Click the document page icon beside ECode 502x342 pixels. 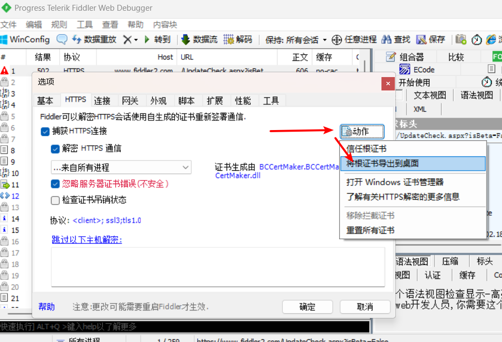(491, 69)
